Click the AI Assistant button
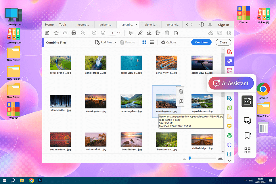 coord(231,83)
